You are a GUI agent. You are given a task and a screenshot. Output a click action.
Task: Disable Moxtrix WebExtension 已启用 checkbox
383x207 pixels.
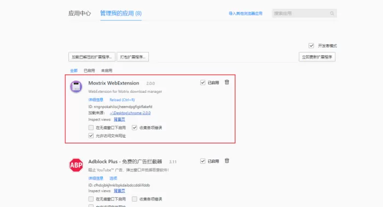pos(203,82)
